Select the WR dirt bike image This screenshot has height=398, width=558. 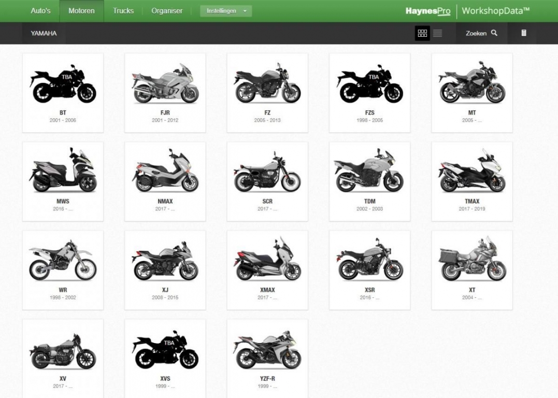tap(63, 260)
